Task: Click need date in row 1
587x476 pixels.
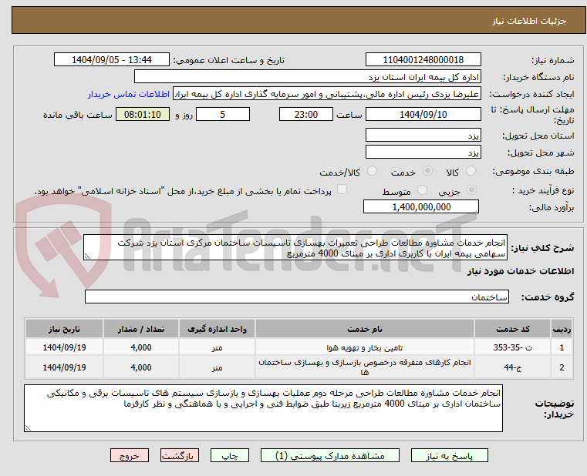Action: pyautogui.click(x=64, y=347)
